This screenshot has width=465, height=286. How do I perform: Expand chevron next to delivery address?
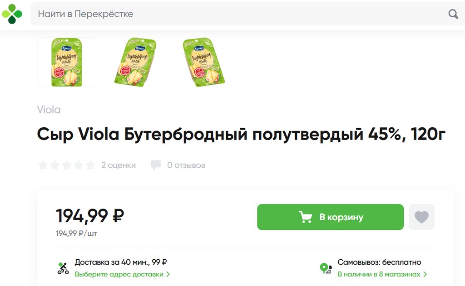point(168,274)
